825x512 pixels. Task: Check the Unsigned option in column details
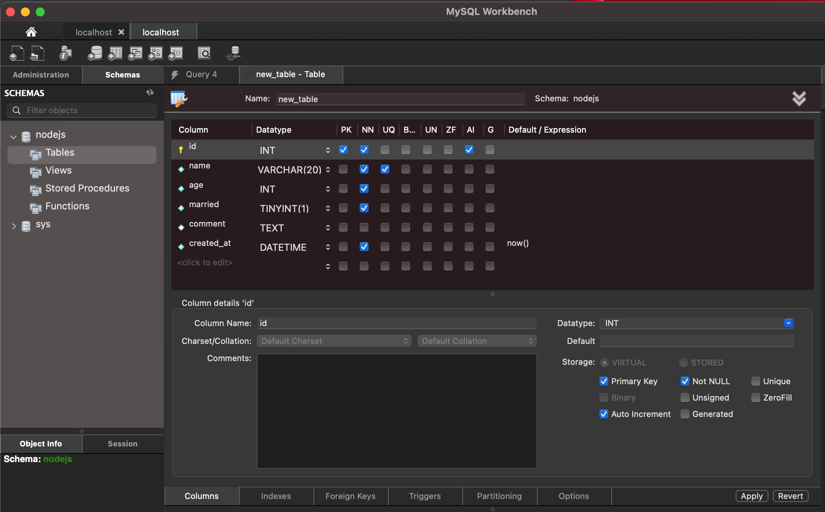[685, 398]
